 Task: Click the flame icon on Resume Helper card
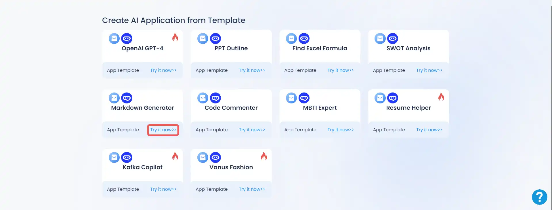coord(441,97)
